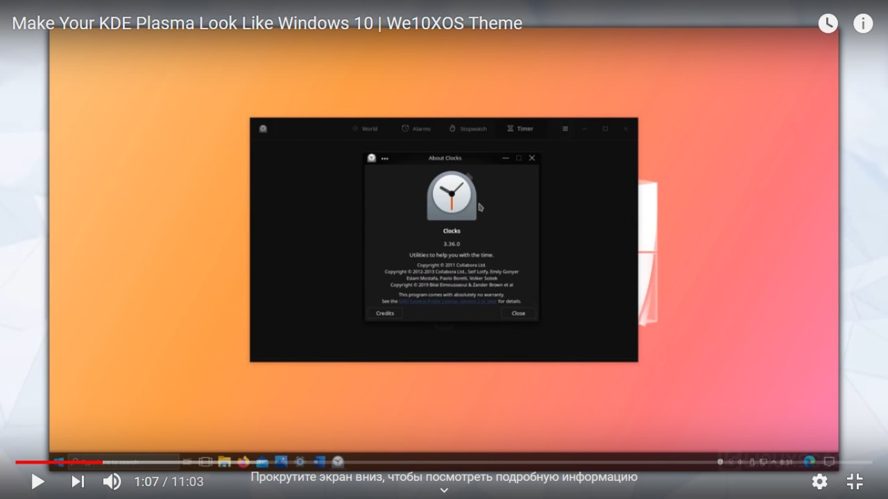Image resolution: width=888 pixels, height=499 pixels.
Task: Close the About Clocks dialog with X
Action: [532, 158]
